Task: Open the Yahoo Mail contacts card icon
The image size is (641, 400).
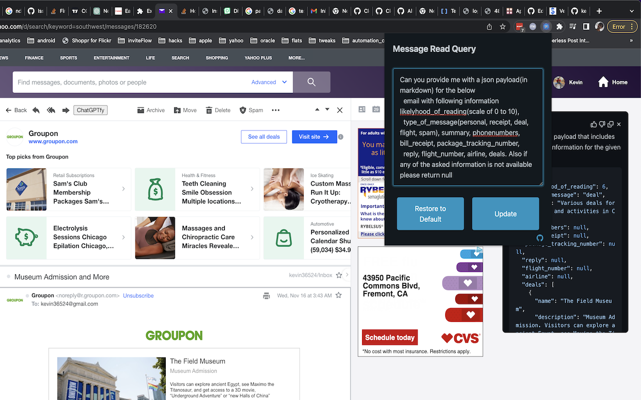Action: [x=362, y=109]
